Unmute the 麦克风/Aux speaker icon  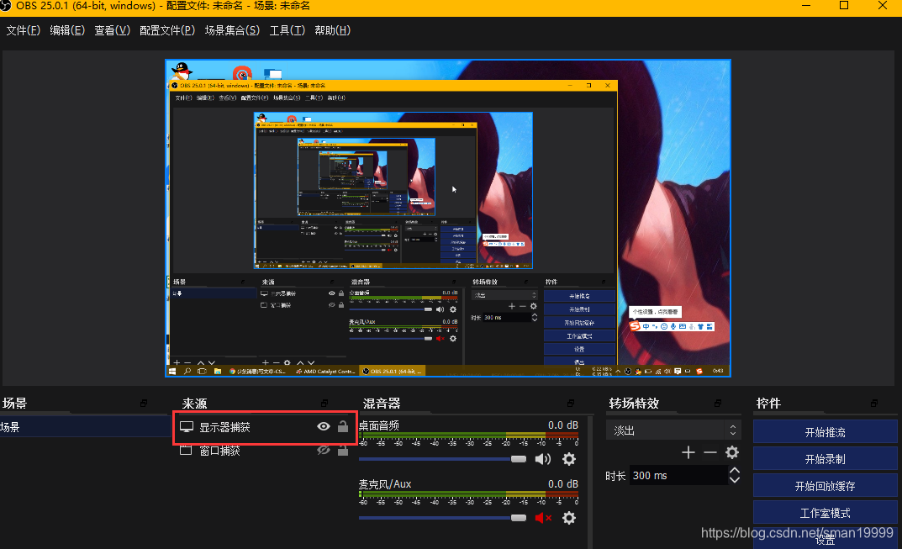coord(543,518)
